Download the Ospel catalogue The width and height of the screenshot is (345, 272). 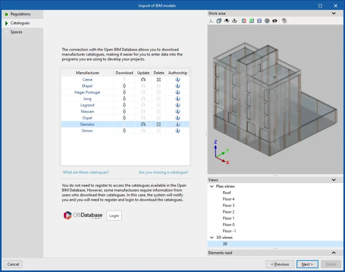(124, 118)
